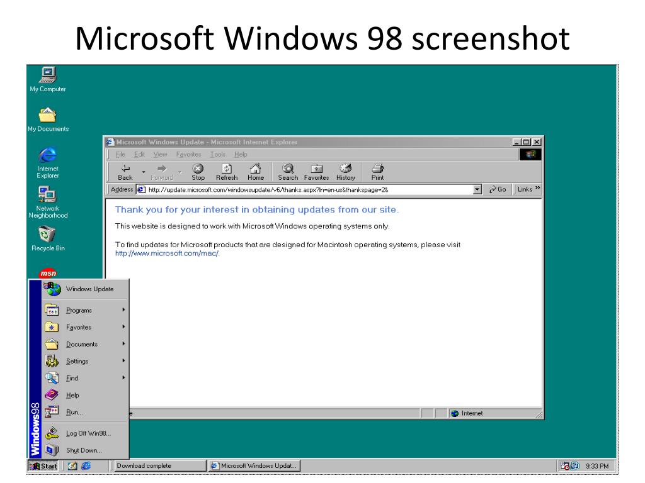Choose Shut Down... from Start menu

[x=85, y=450]
